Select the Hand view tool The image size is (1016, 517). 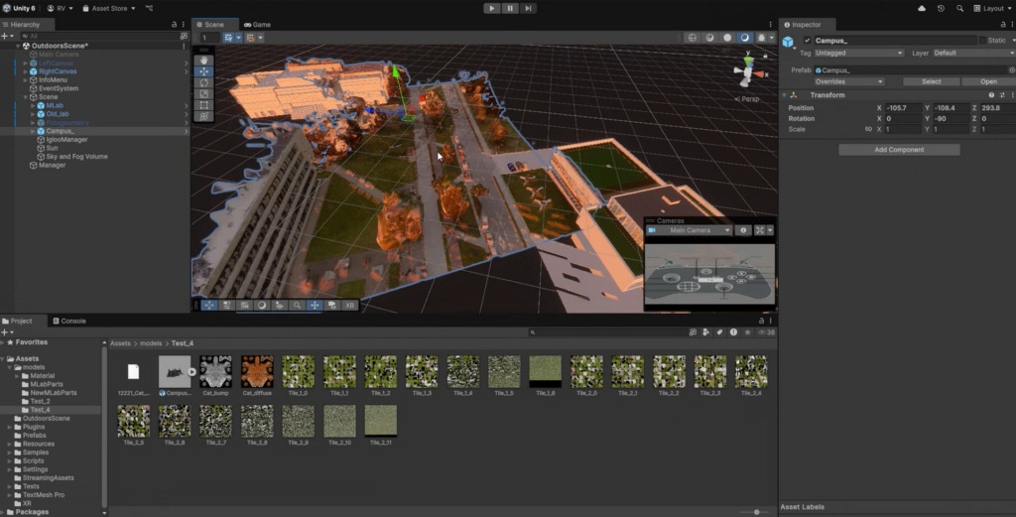pos(204,60)
